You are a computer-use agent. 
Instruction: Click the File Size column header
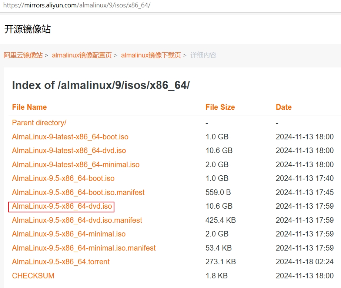(x=220, y=107)
